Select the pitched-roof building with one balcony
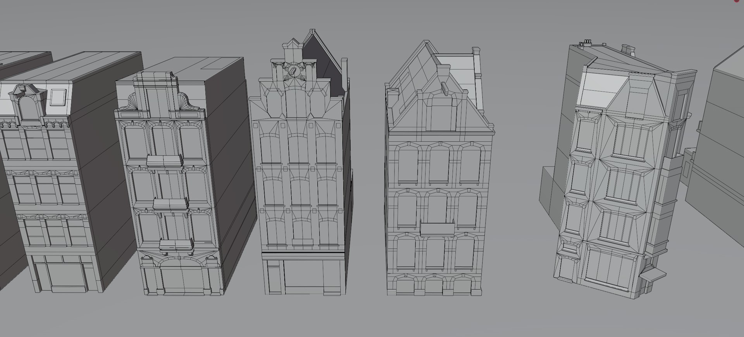The width and height of the screenshot is (744, 337). (x=440, y=168)
